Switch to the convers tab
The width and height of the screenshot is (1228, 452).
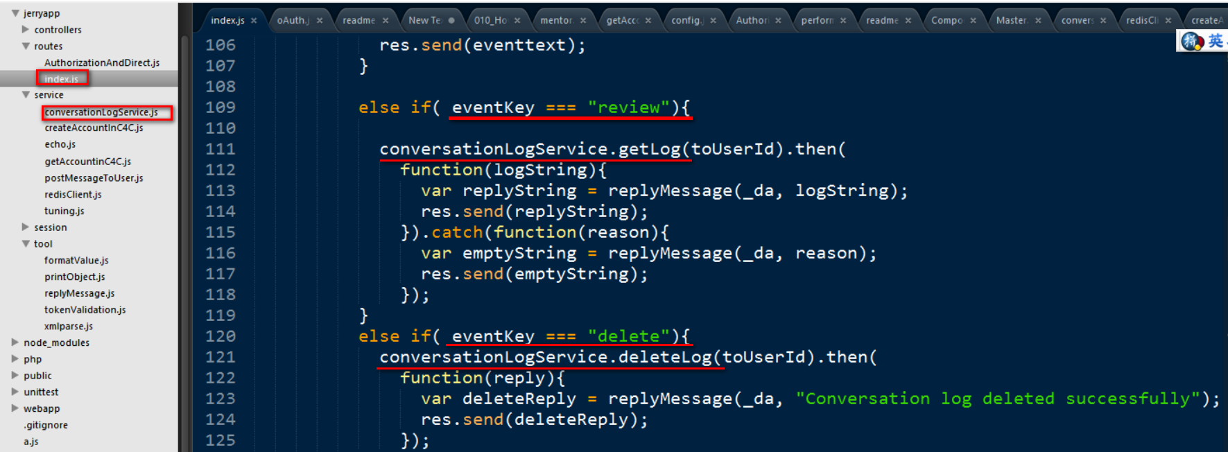1078,21
